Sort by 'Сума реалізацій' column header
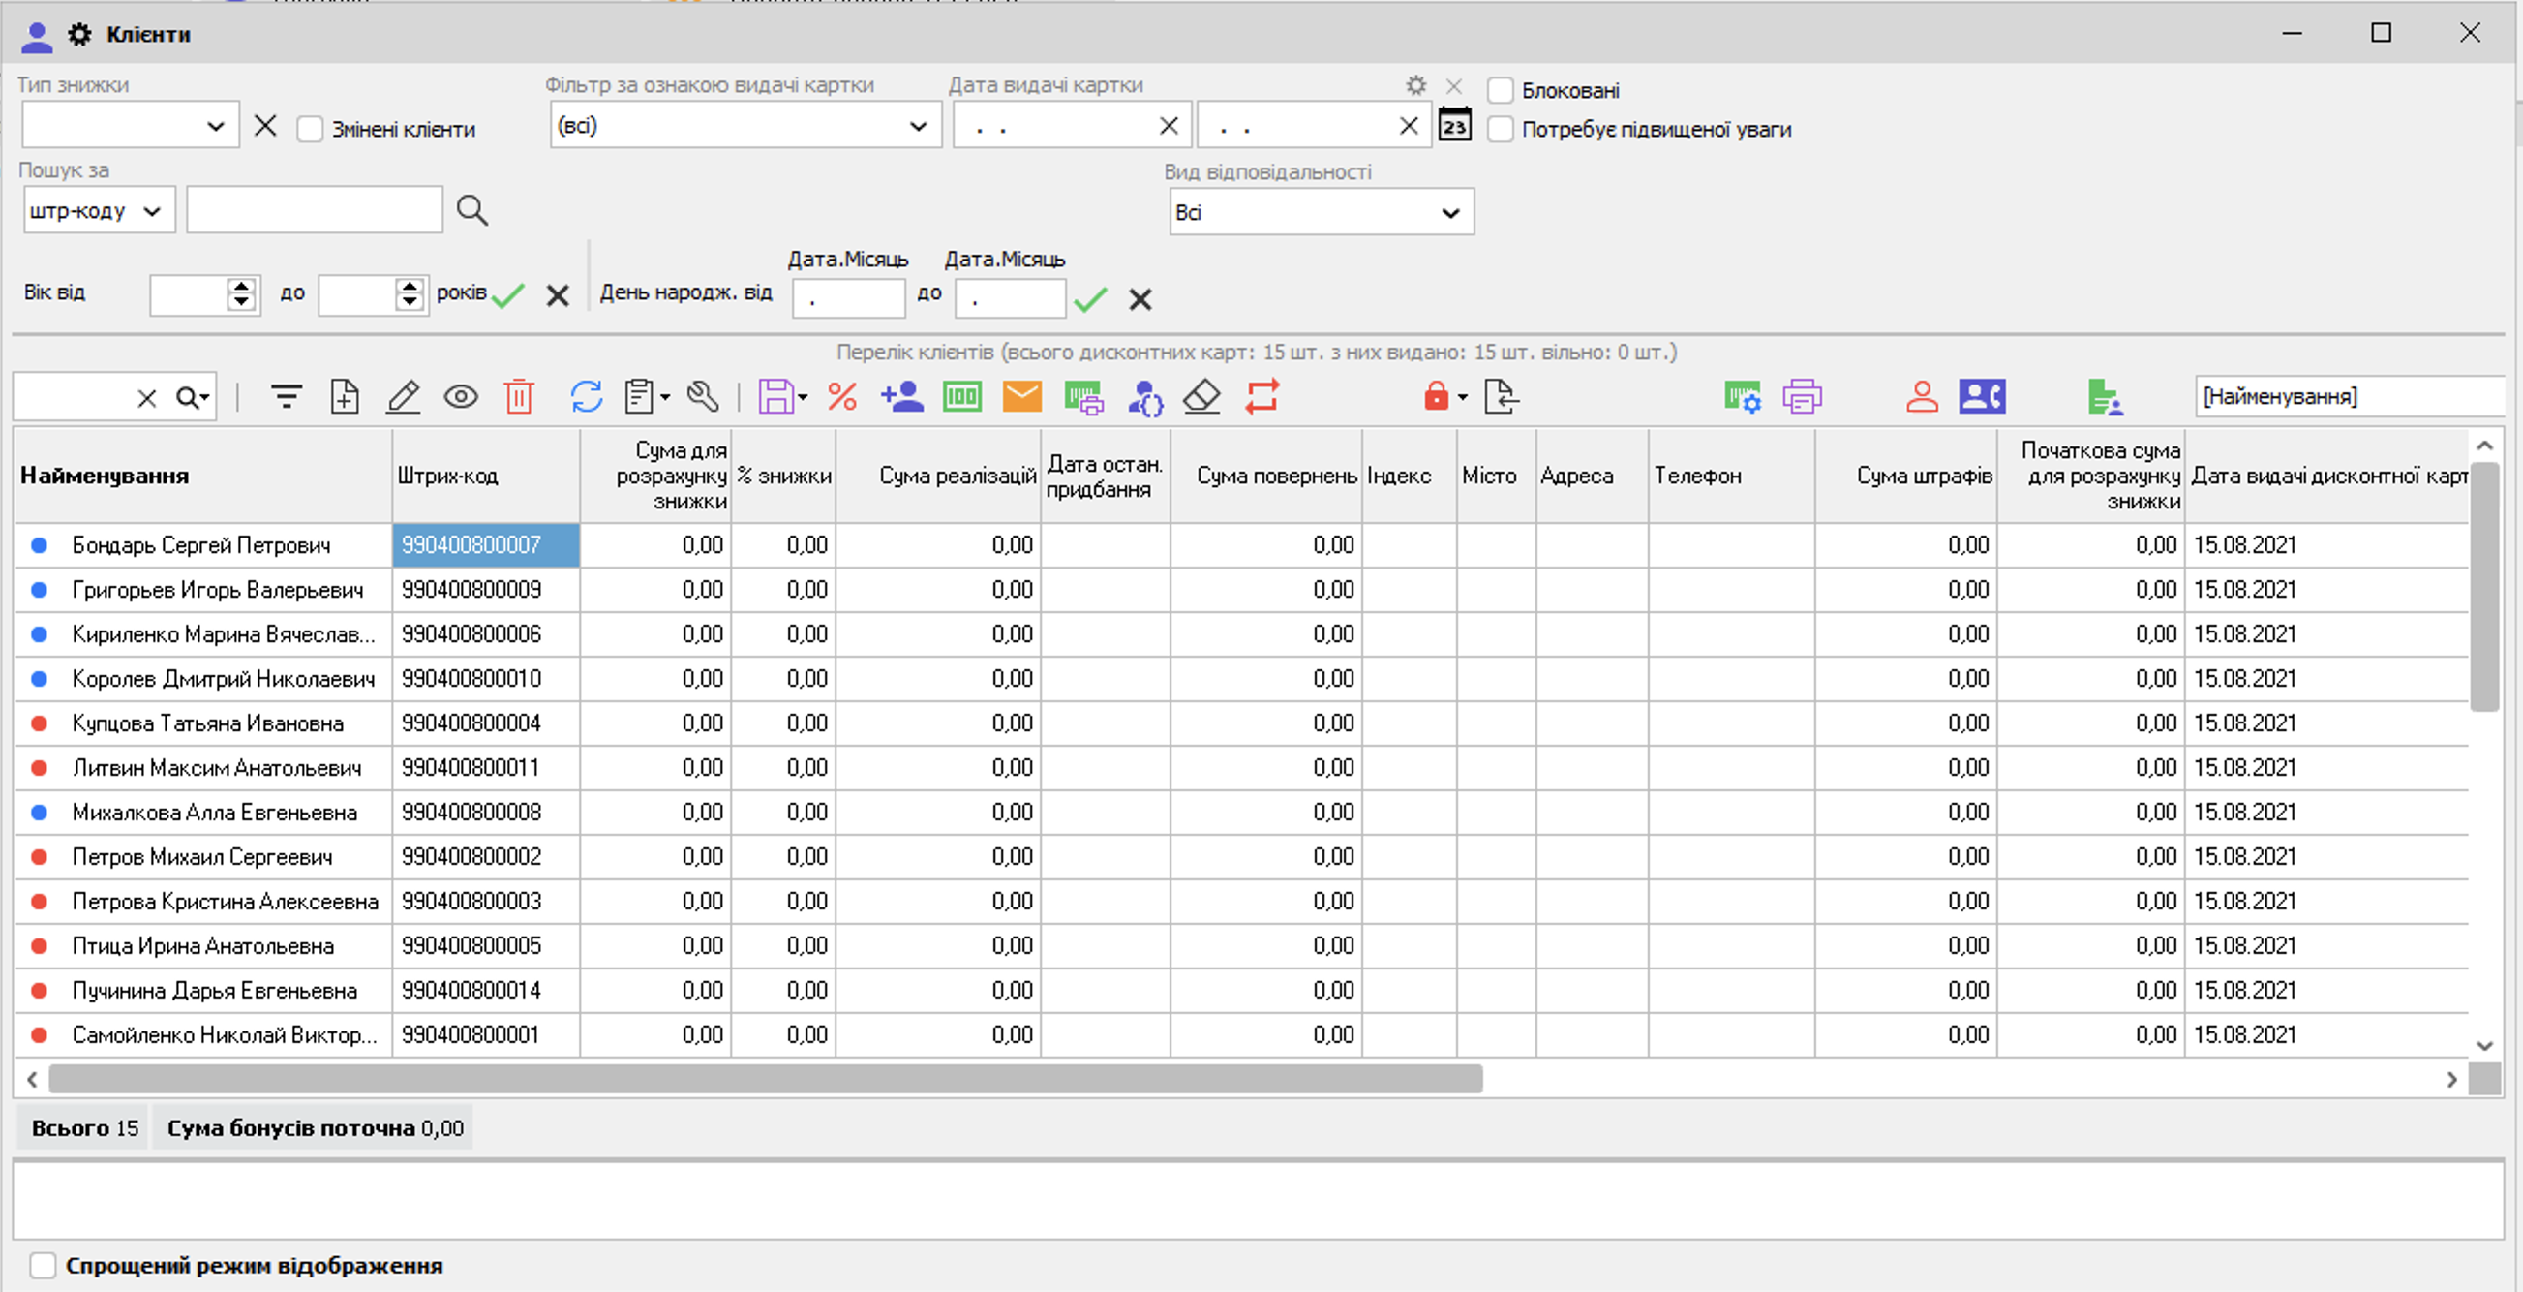The width and height of the screenshot is (2523, 1292). click(938, 477)
